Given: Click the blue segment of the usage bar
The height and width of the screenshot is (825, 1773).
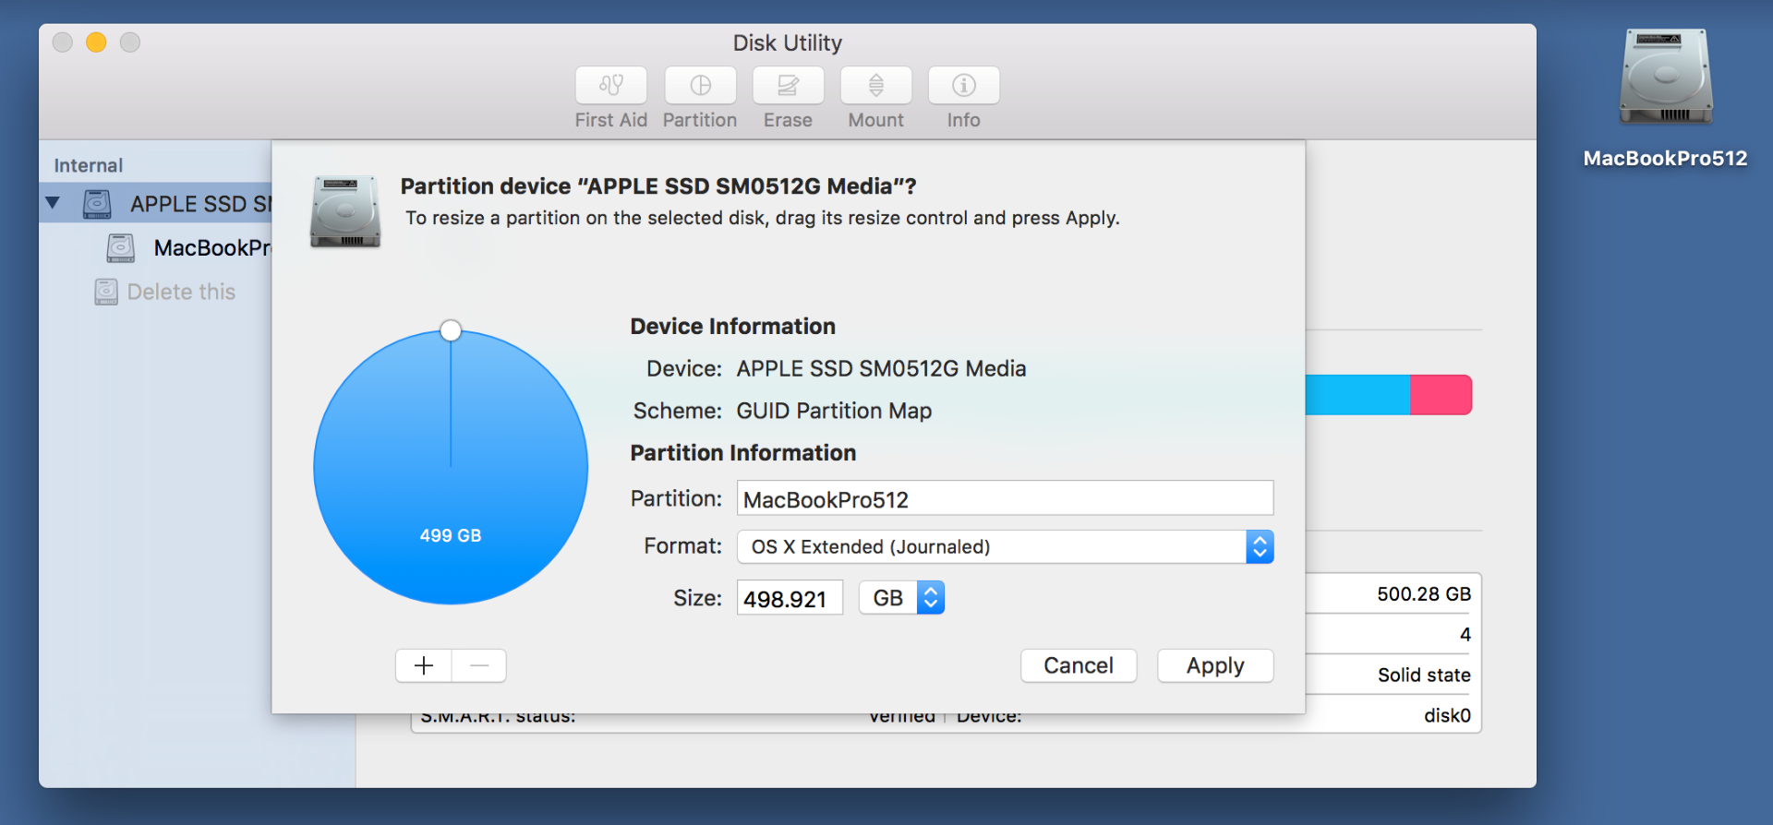Looking at the screenshot, I should [1357, 395].
